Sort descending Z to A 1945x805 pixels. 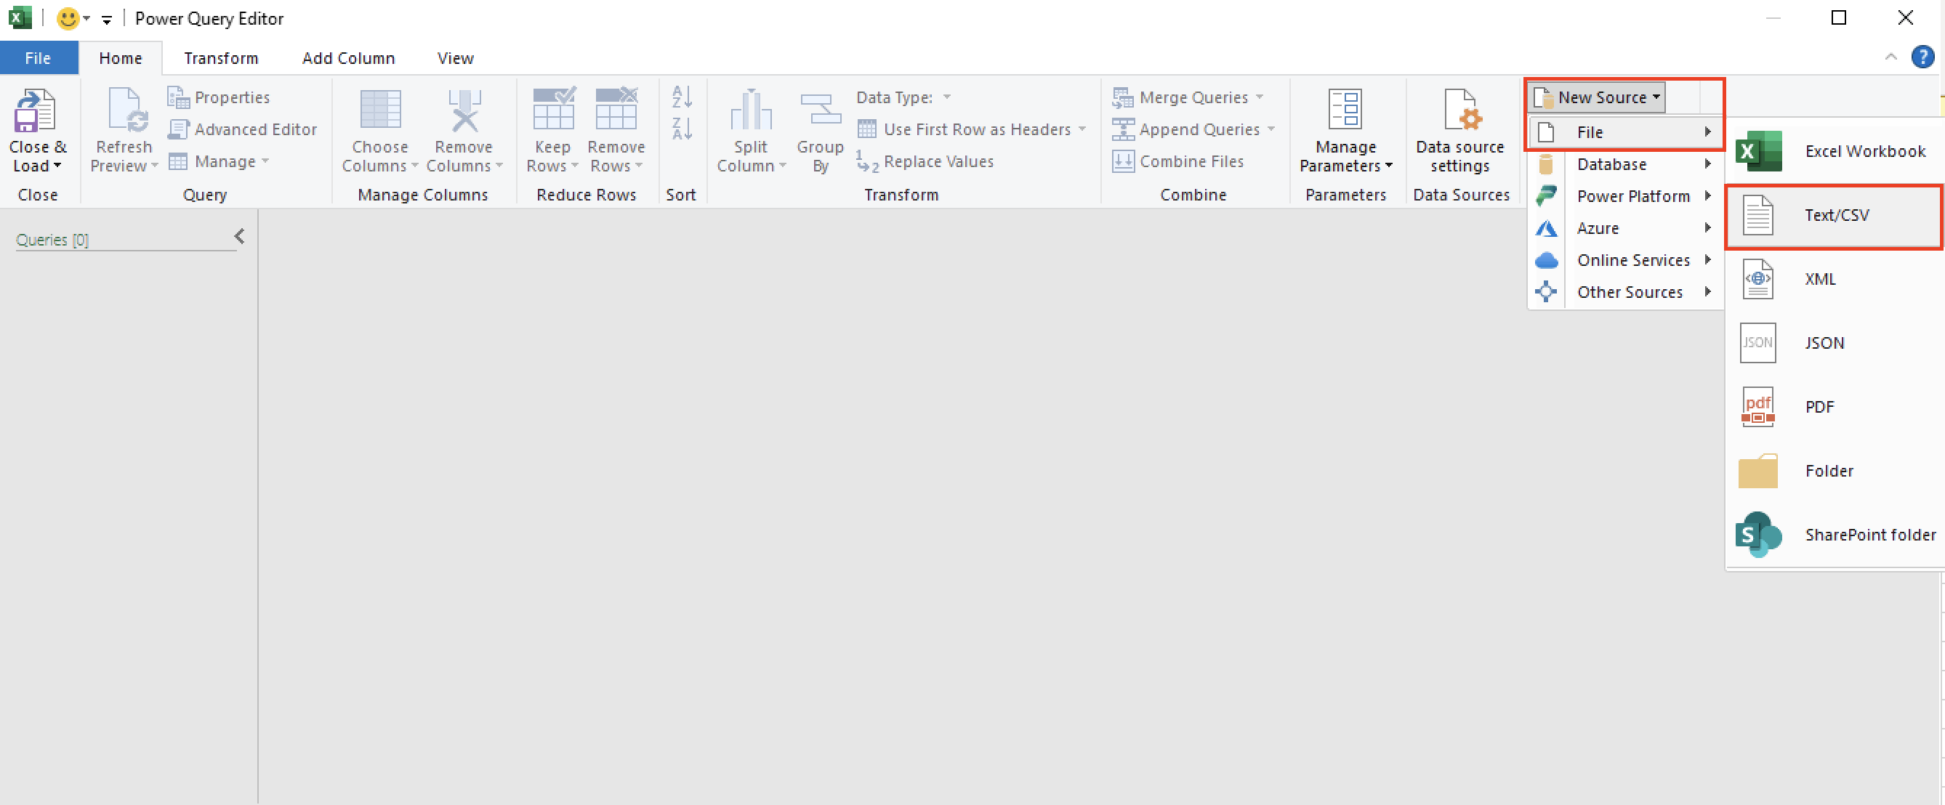(x=682, y=129)
